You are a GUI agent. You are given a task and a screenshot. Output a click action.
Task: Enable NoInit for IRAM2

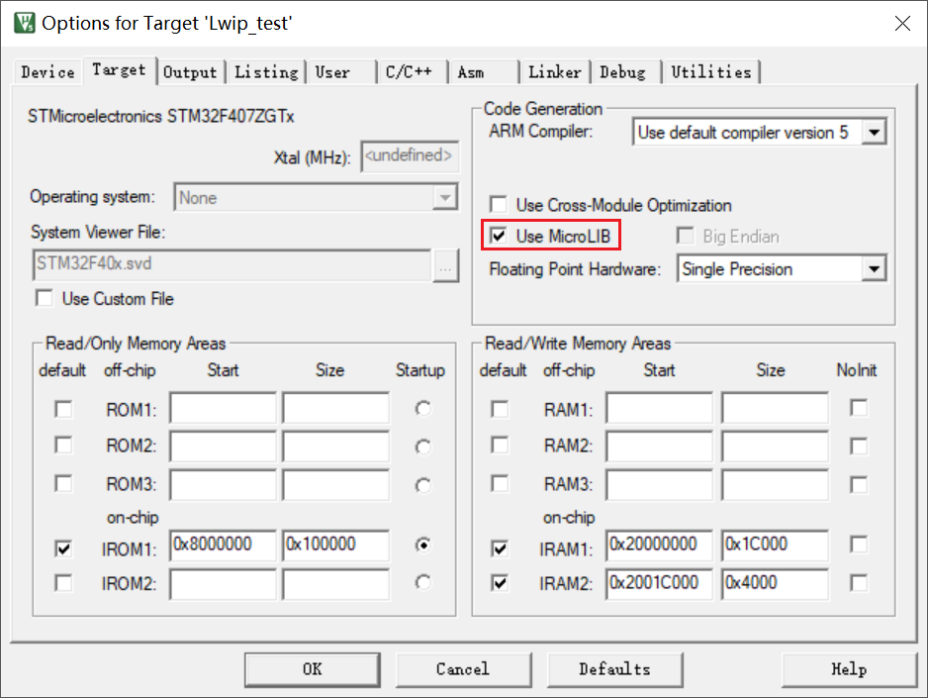(x=859, y=582)
